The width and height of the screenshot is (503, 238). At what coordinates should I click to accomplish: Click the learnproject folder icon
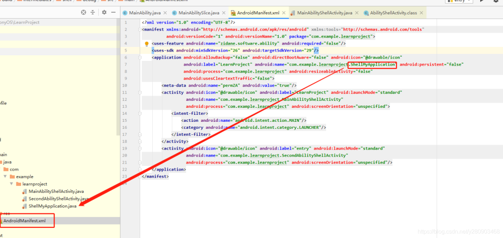pos(19,184)
